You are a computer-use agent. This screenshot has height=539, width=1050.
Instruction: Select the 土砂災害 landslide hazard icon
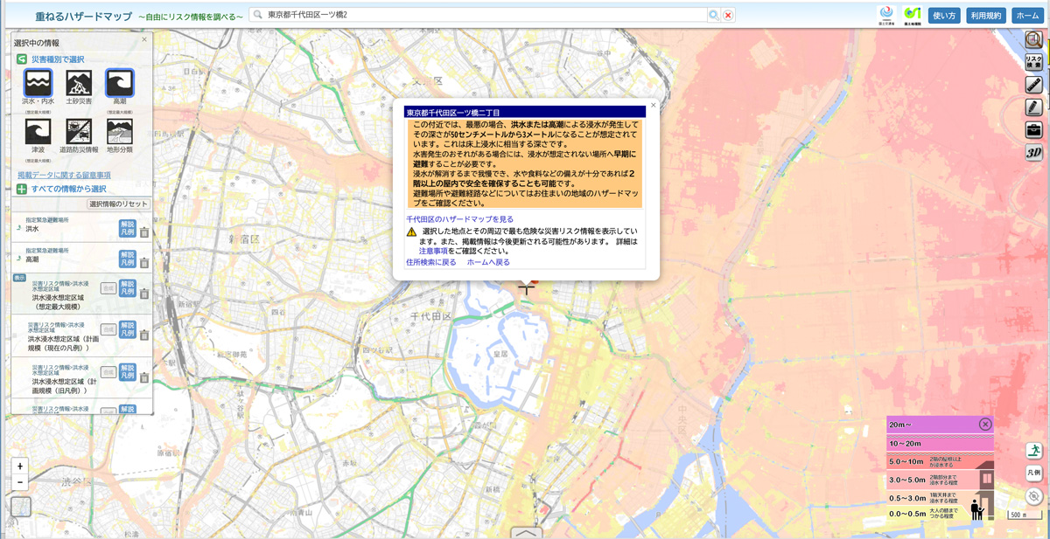point(79,84)
